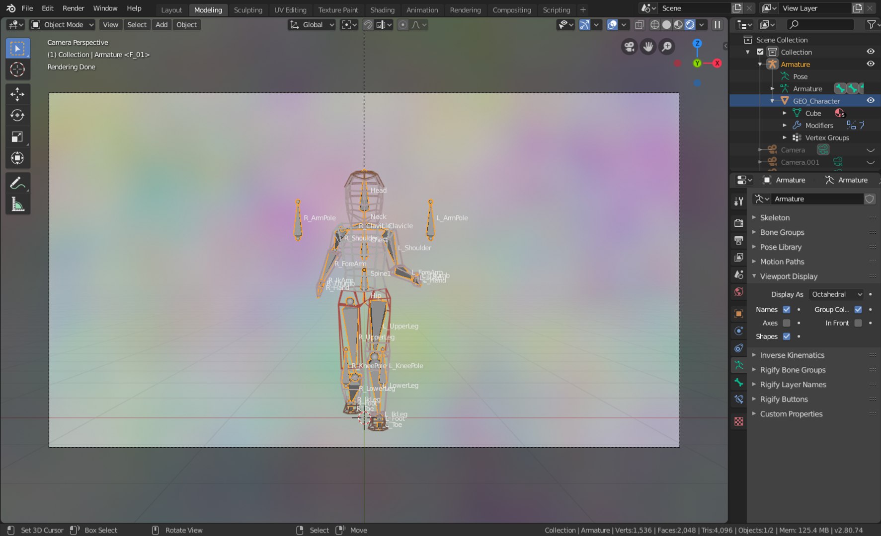Open the File menu
881x536 pixels.
[x=27, y=8]
